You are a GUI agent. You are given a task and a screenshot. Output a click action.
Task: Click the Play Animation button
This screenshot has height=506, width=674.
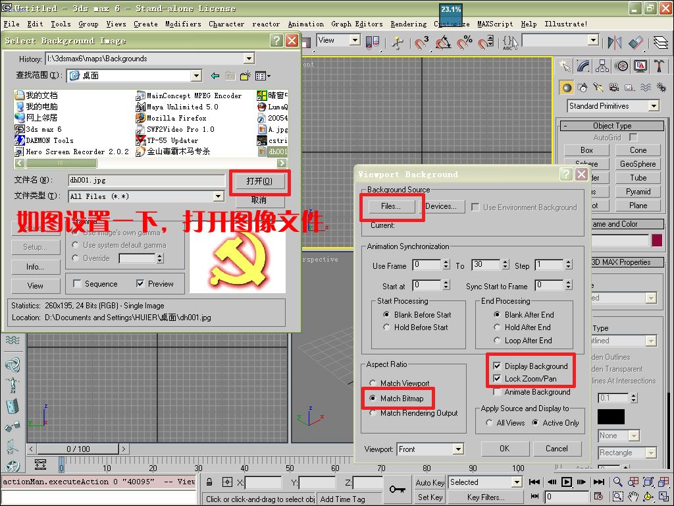tap(566, 482)
